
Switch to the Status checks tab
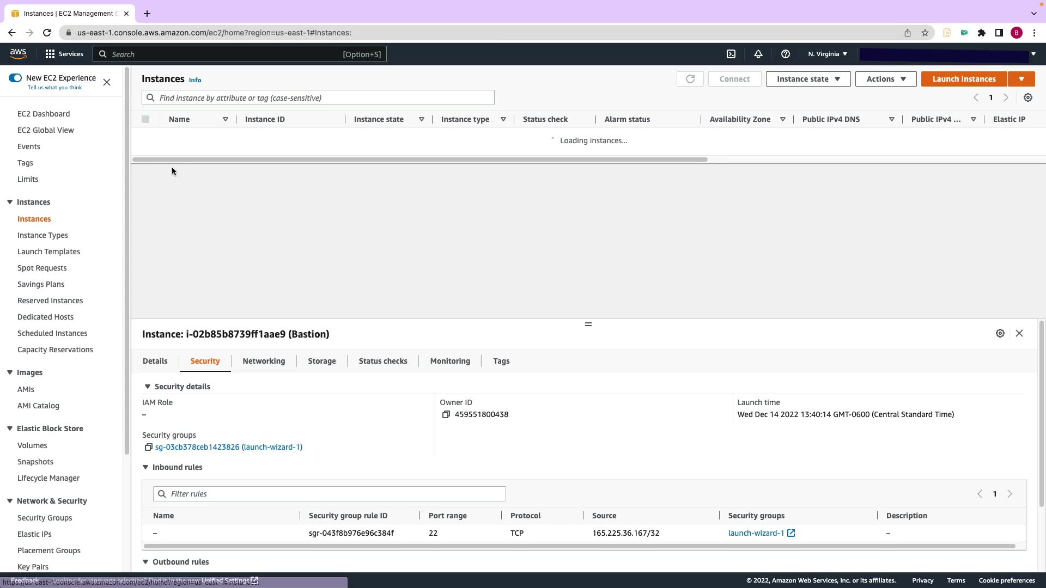click(382, 361)
